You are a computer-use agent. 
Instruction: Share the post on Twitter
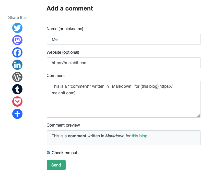tap(17, 28)
